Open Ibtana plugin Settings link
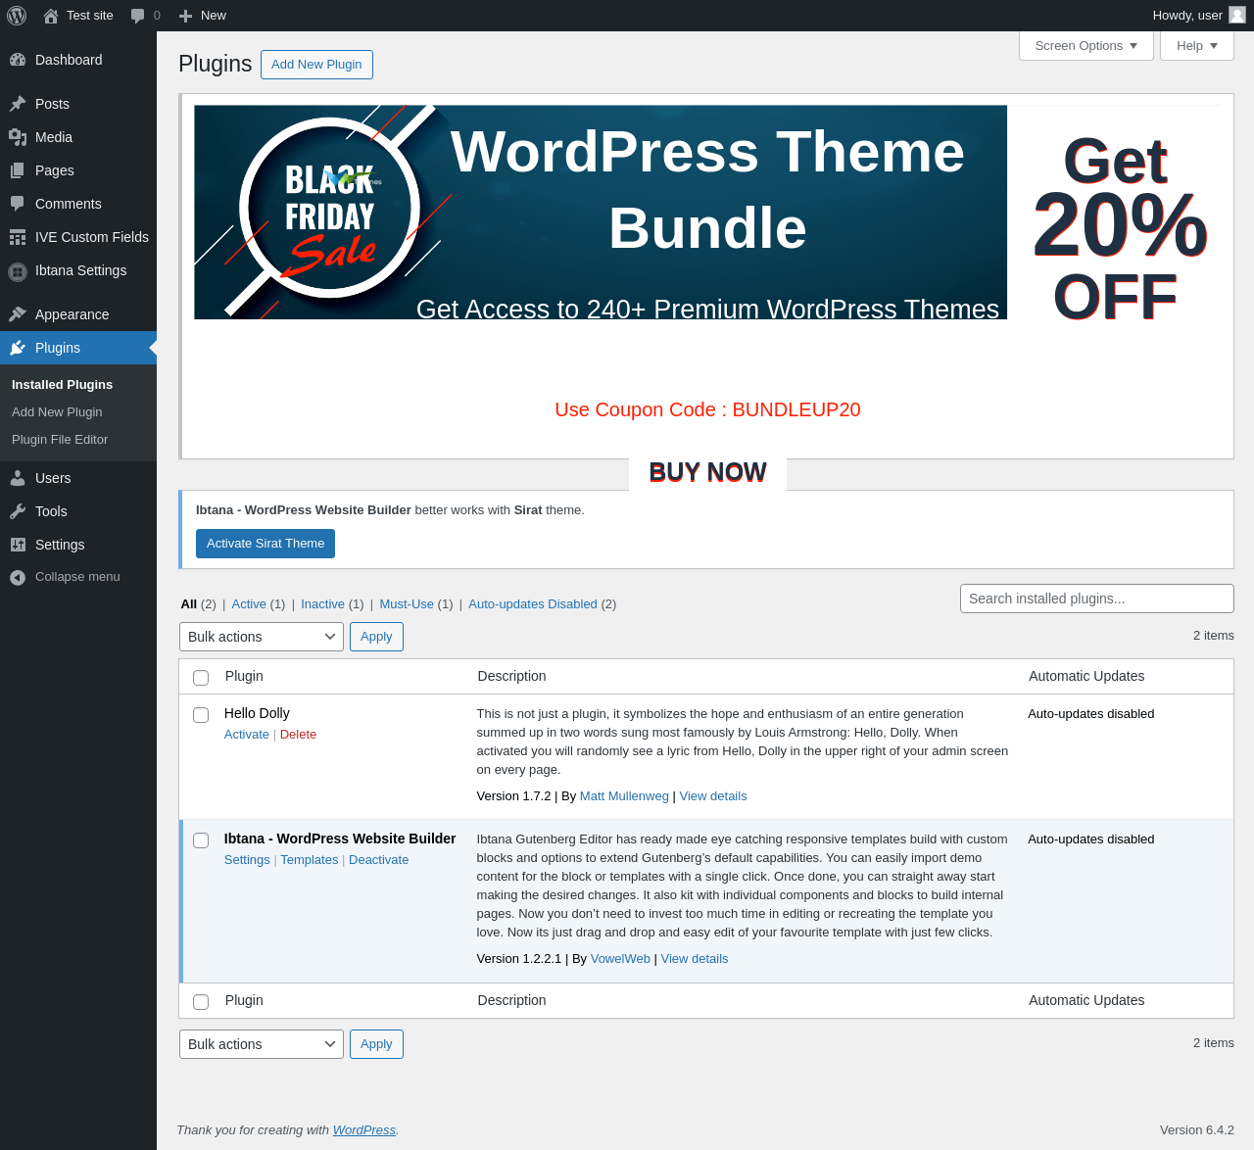This screenshot has height=1150, width=1254. pyautogui.click(x=247, y=860)
